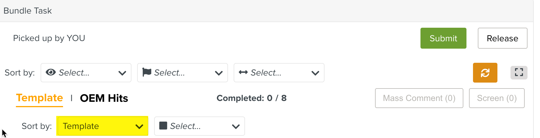Click the flag icon in sort dropdown

(x=146, y=72)
